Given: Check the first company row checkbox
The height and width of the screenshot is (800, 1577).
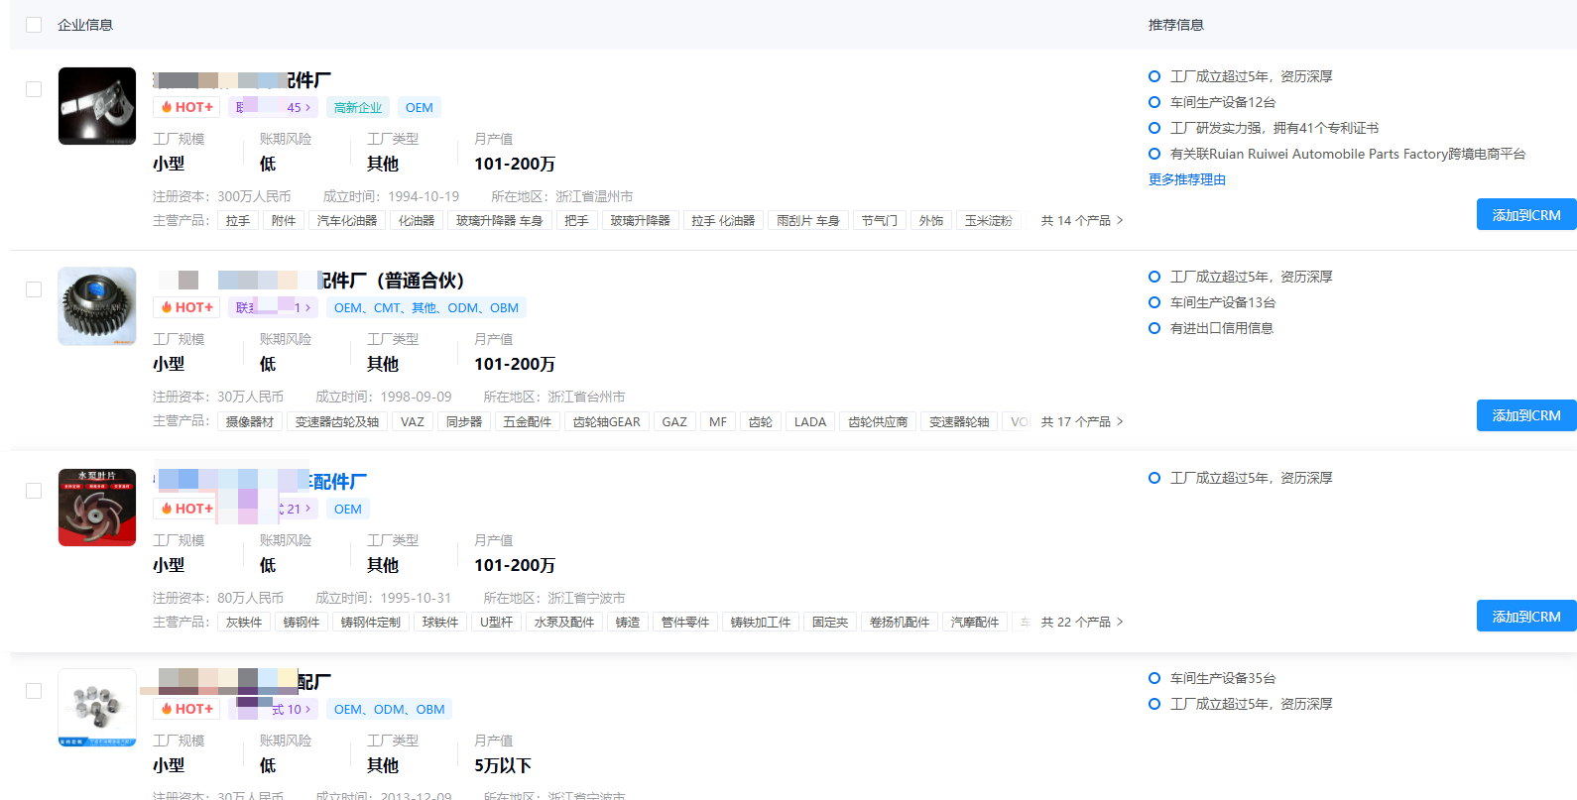Looking at the screenshot, I should (x=34, y=89).
